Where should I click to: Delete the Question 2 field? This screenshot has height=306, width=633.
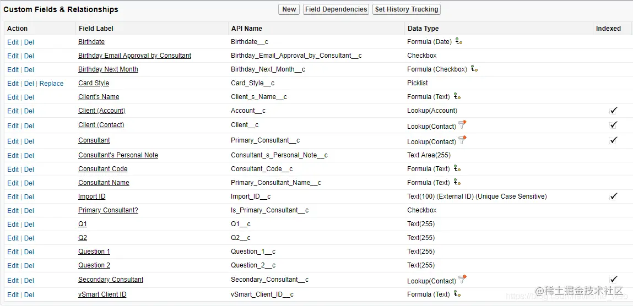(x=29, y=266)
